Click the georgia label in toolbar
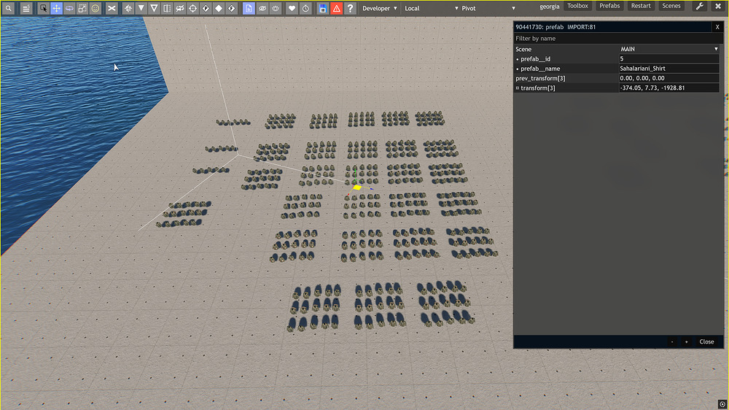 click(549, 7)
